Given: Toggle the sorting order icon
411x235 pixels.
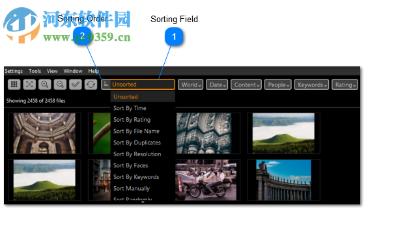Looking at the screenshot, I should click(x=106, y=85).
